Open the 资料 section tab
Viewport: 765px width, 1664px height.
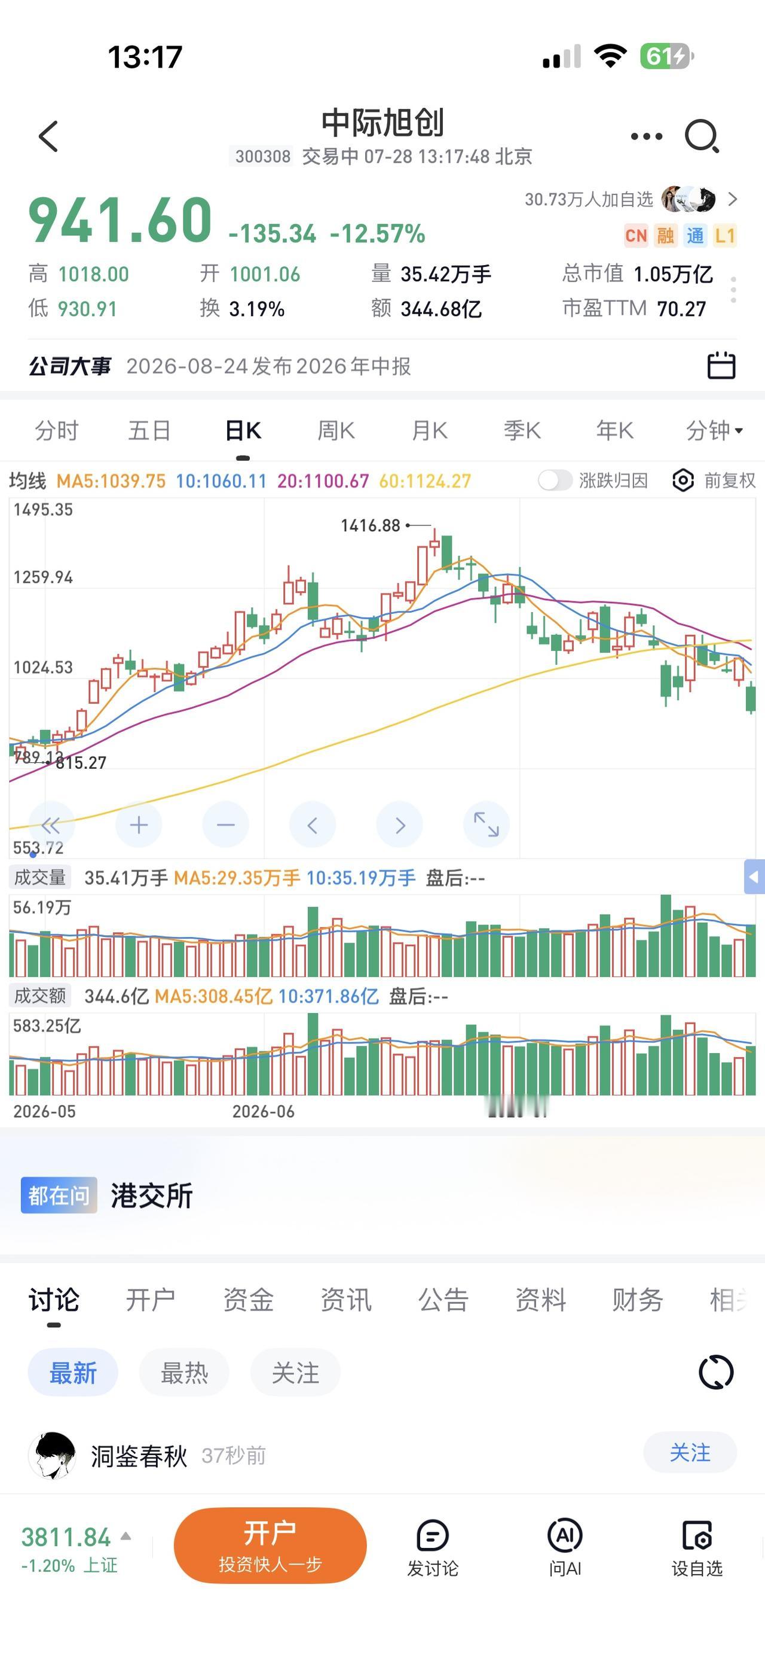[540, 1299]
